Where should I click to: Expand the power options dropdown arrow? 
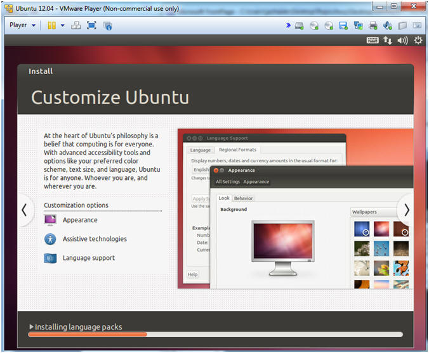[63, 25]
